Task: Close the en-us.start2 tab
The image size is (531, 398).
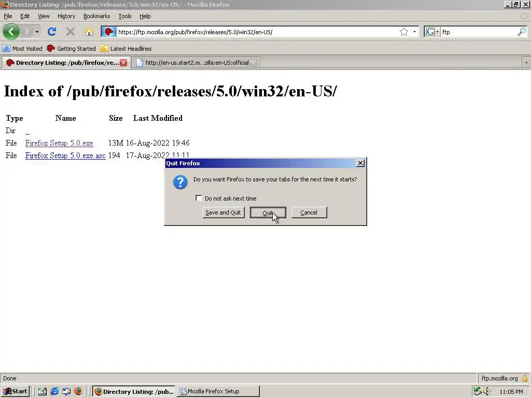Action: click(x=253, y=63)
